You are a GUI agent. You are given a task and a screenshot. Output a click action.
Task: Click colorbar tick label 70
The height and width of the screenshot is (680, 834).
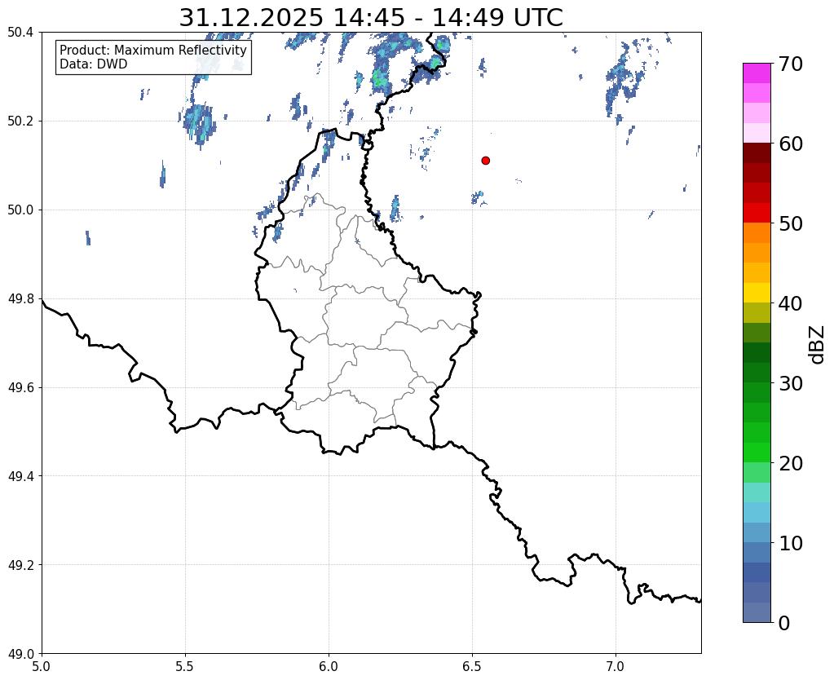pyautogui.click(x=791, y=64)
